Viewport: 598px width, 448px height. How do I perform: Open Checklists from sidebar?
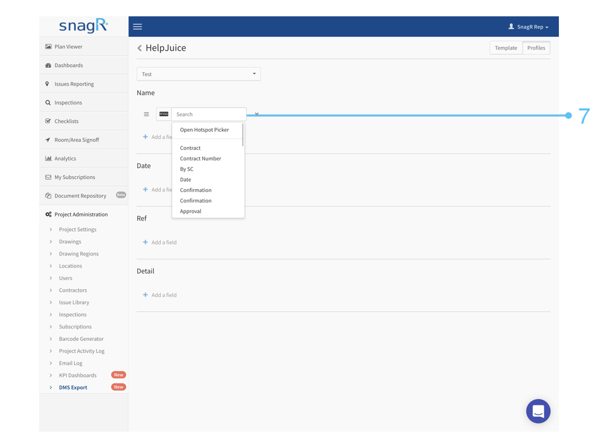84,121
